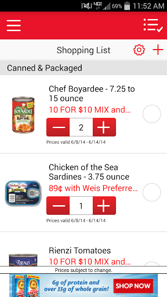Open the hamburger navigation menu
The height and width of the screenshot is (297, 167).
(x=13, y=26)
